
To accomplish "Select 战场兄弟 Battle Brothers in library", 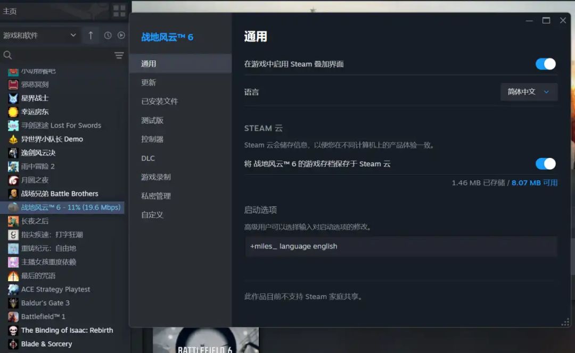I will [x=62, y=194].
